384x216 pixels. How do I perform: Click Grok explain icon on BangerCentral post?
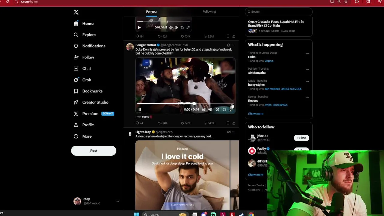pos(229,45)
